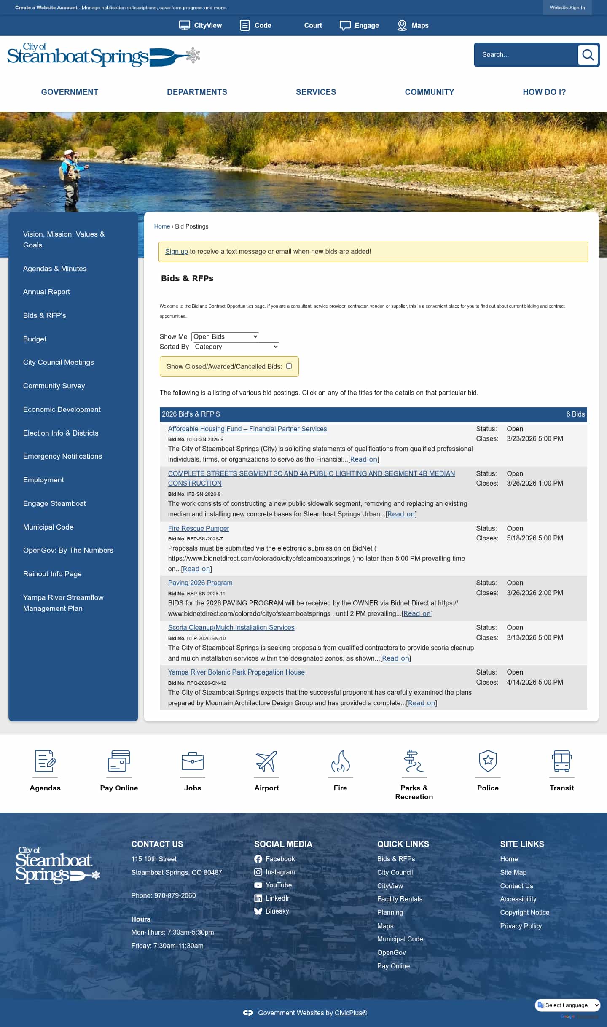Open the Show Me dropdown
Viewport: 607px width, 1027px height.
pyautogui.click(x=225, y=336)
